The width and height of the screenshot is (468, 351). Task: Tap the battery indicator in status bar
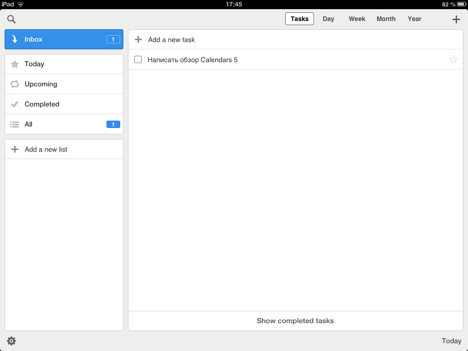(x=462, y=4)
